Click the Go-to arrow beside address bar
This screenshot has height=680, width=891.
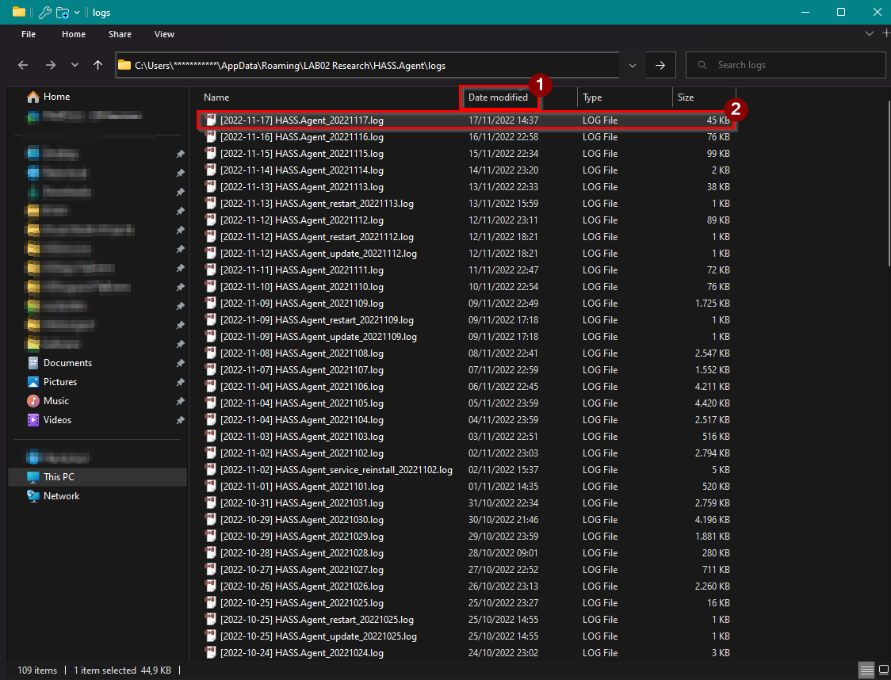coord(660,65)
